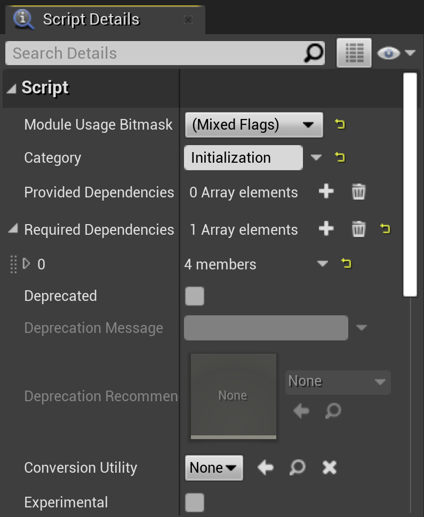Use selected asset for Conversion Utility
The width and height of the screenshot is (424, 517).
(265, 468)
